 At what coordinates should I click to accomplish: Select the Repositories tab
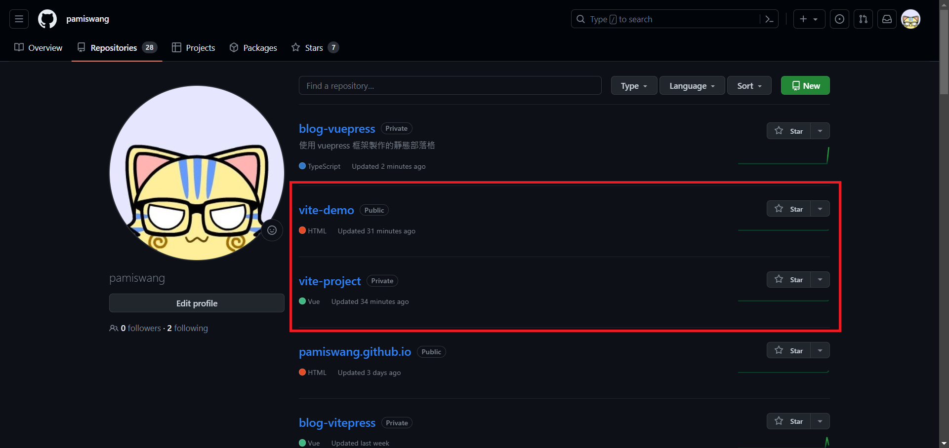point(117,48)
